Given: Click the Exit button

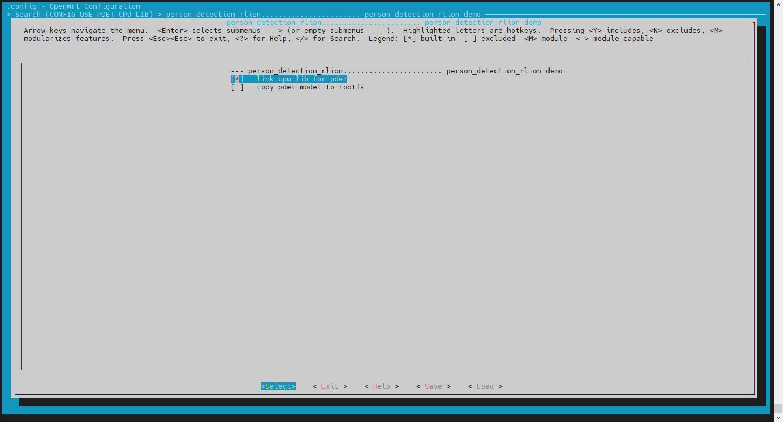Looking at the screenshot, I should click(329, 386).
